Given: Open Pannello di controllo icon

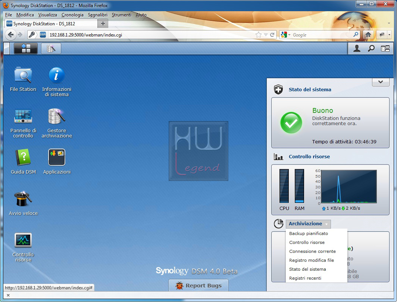Looking at the screenshot, I should click(23, 123).
